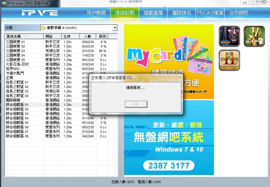Select the 三國無雙 03 room row

61,51
